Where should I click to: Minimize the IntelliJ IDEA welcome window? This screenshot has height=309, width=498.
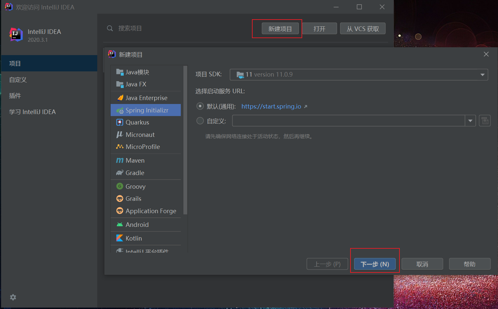tap(336, 7)
